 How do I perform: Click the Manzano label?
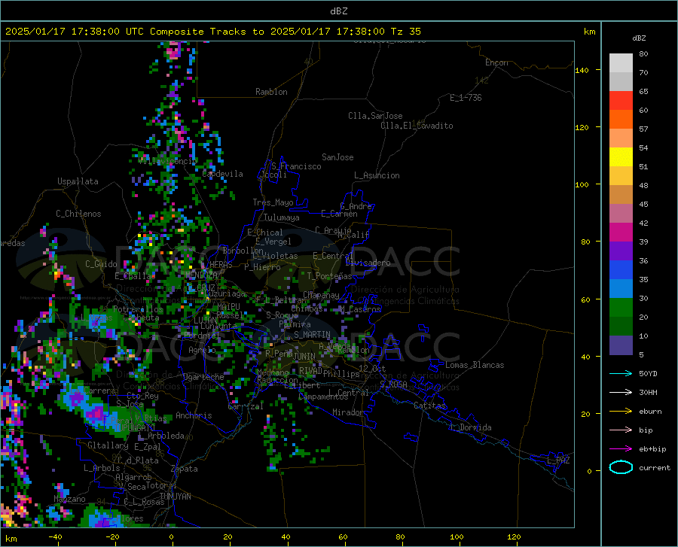(x=69, y=499)
